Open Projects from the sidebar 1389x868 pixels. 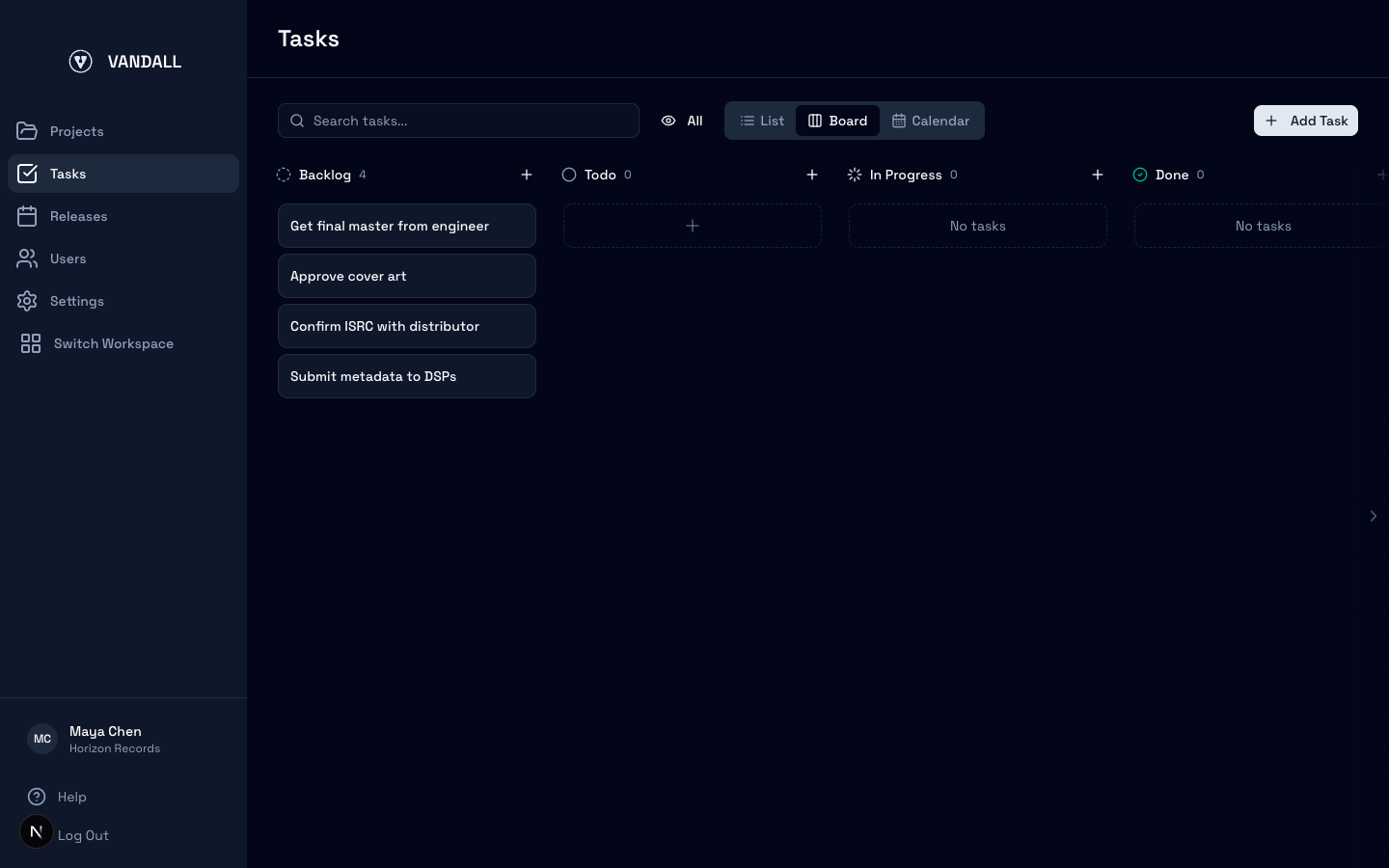tap(123, 131)
